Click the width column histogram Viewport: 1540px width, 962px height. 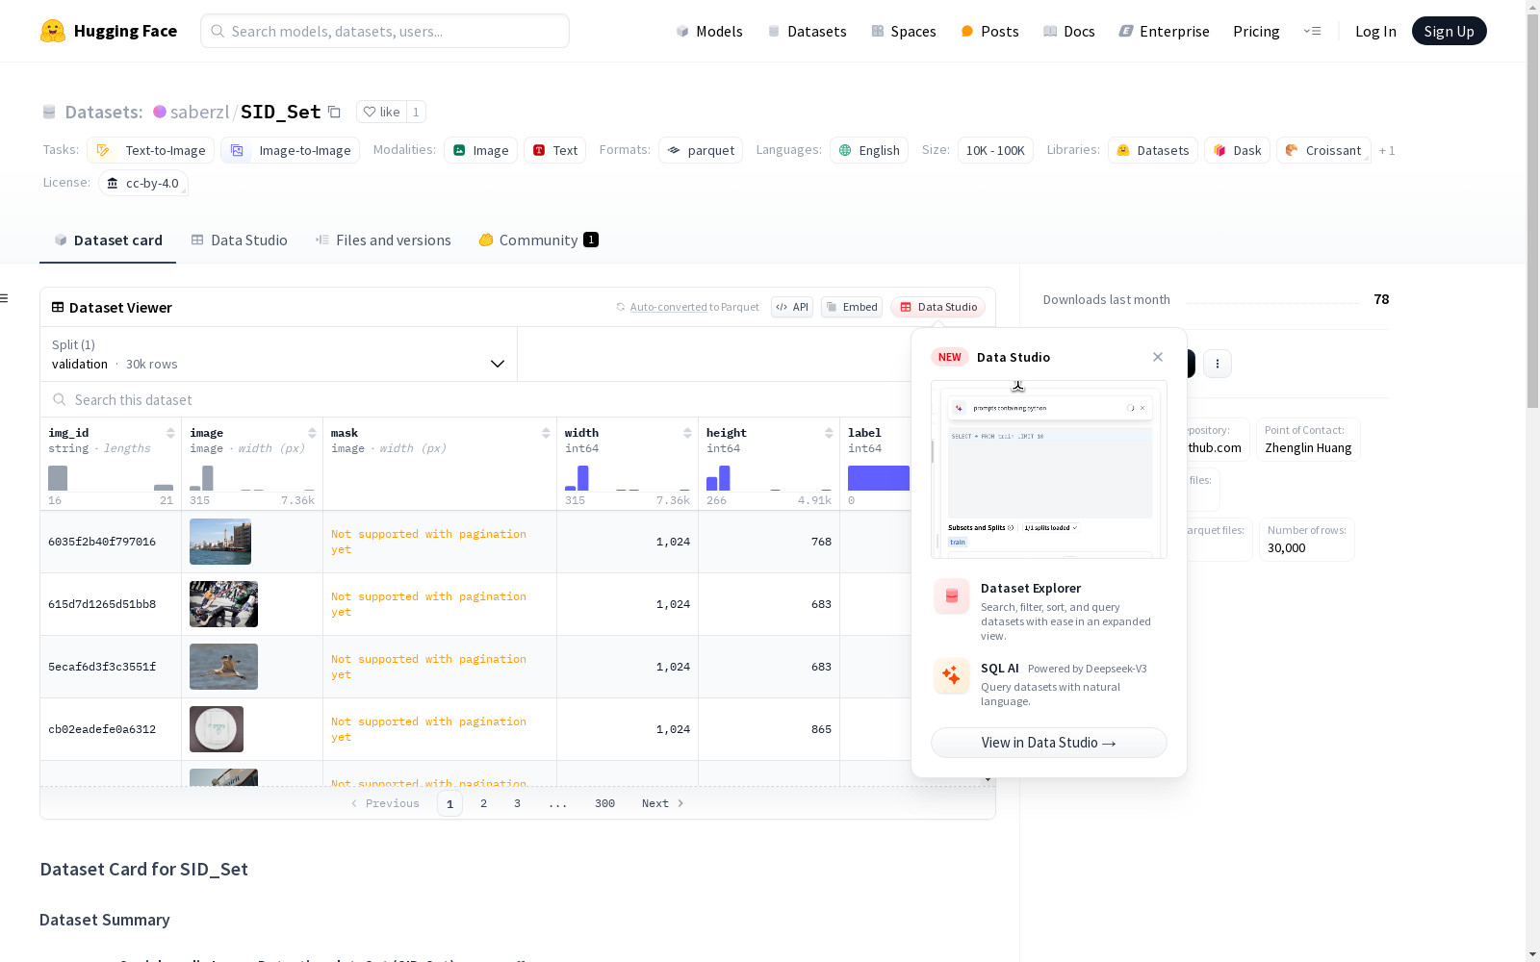click(x=628, y=477)
